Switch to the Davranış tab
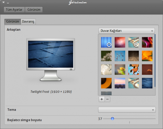The width and height of the screenshot is (163, 129). pos(28,22)
